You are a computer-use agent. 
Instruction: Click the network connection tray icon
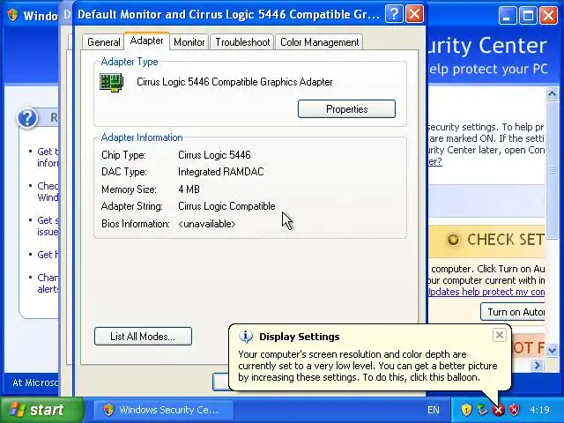(x=482, y=409)
